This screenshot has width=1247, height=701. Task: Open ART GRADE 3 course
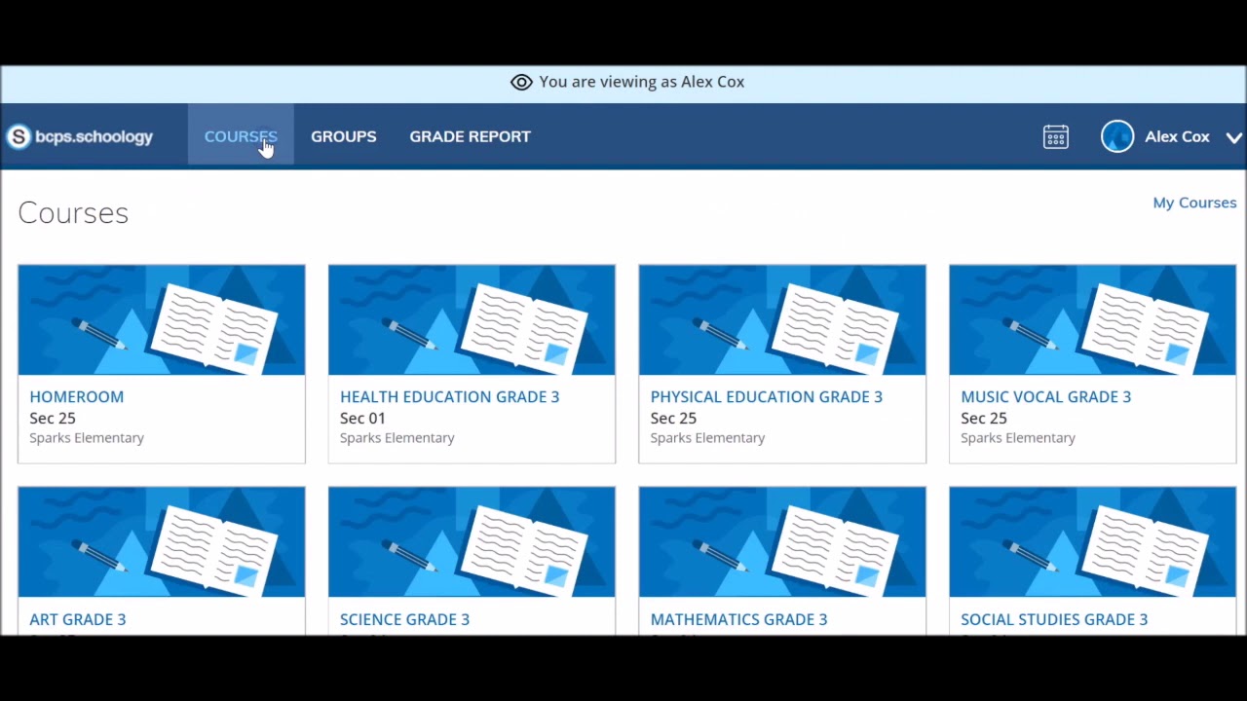(x=77, y=619)
